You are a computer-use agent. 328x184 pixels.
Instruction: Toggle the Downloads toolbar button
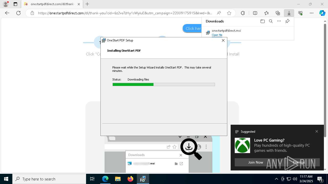point(289,13)
